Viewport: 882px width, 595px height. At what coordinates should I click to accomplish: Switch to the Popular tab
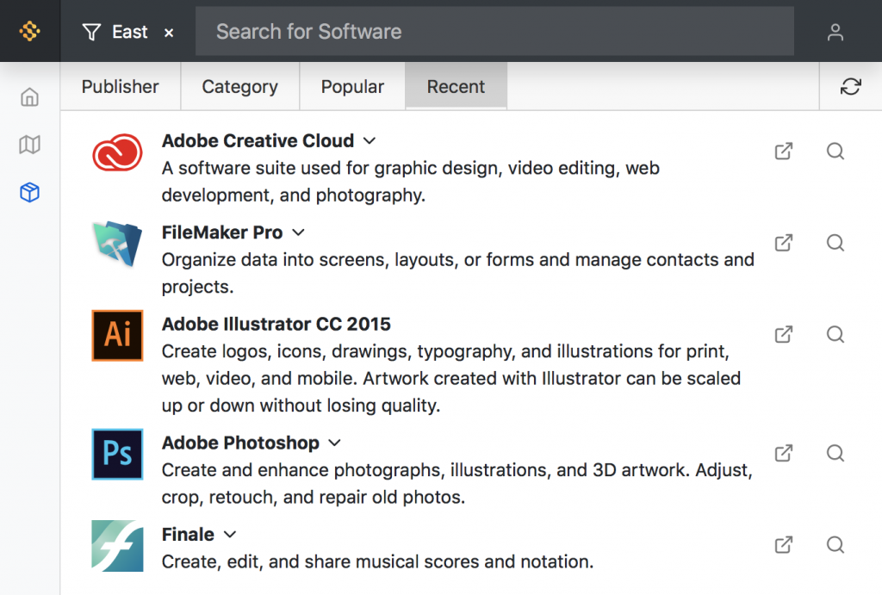(352, 87)
